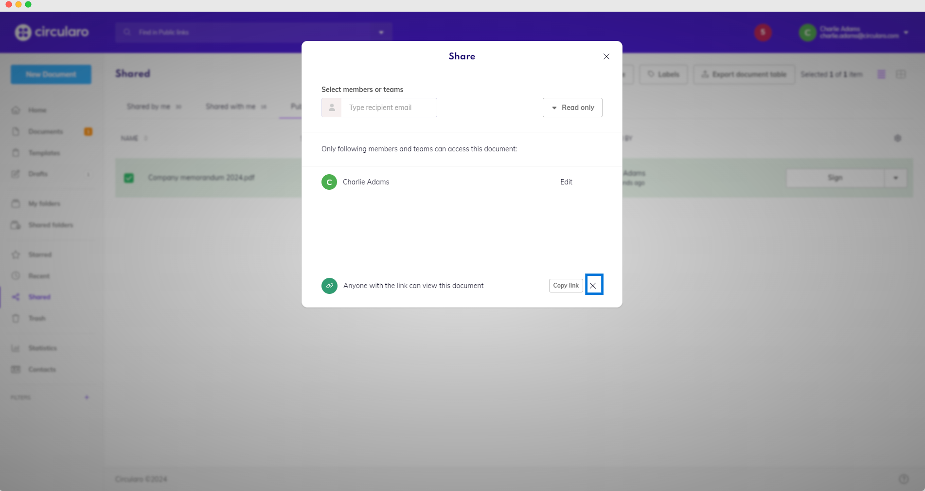Open the Trash in sidebar
Viewport: 925px width, 491px height.
pos(37,318)
